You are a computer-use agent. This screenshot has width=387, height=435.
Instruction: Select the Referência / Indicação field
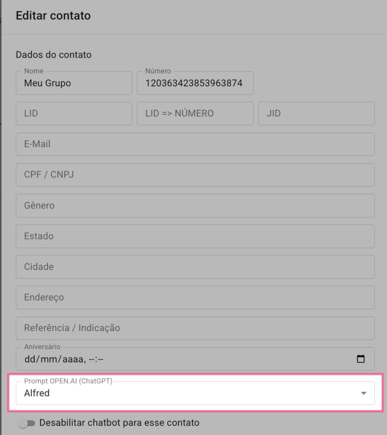tap(195, 328)
